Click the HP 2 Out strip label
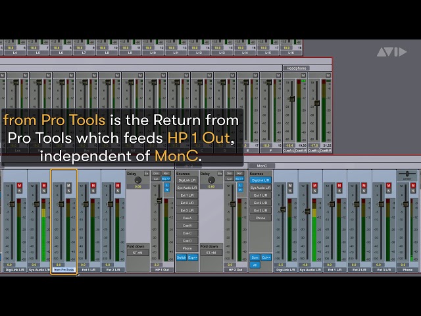This screenshot has height=316, width=421. pyautogui.click(x=235, y=270)
